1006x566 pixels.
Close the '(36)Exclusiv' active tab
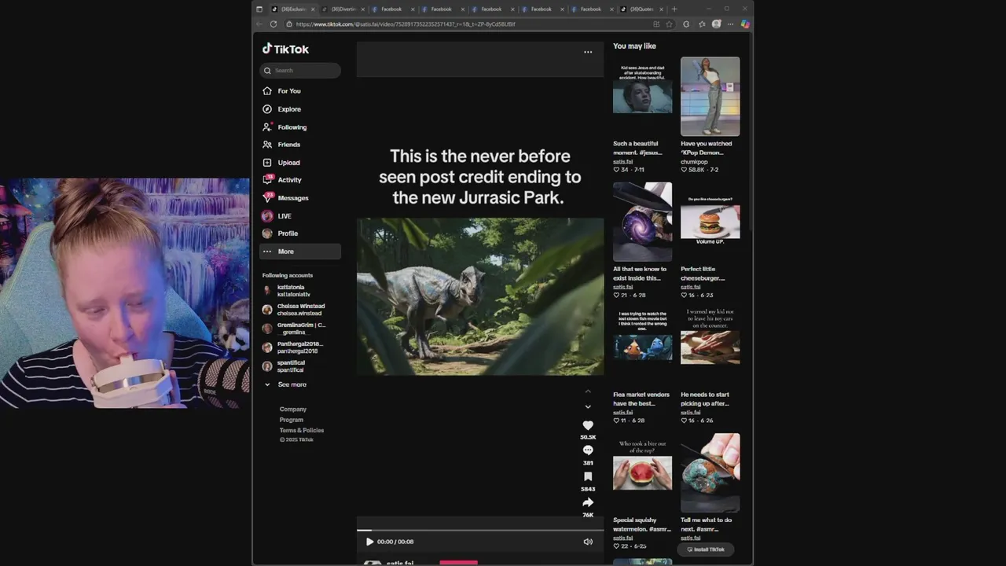click(313, 9)
